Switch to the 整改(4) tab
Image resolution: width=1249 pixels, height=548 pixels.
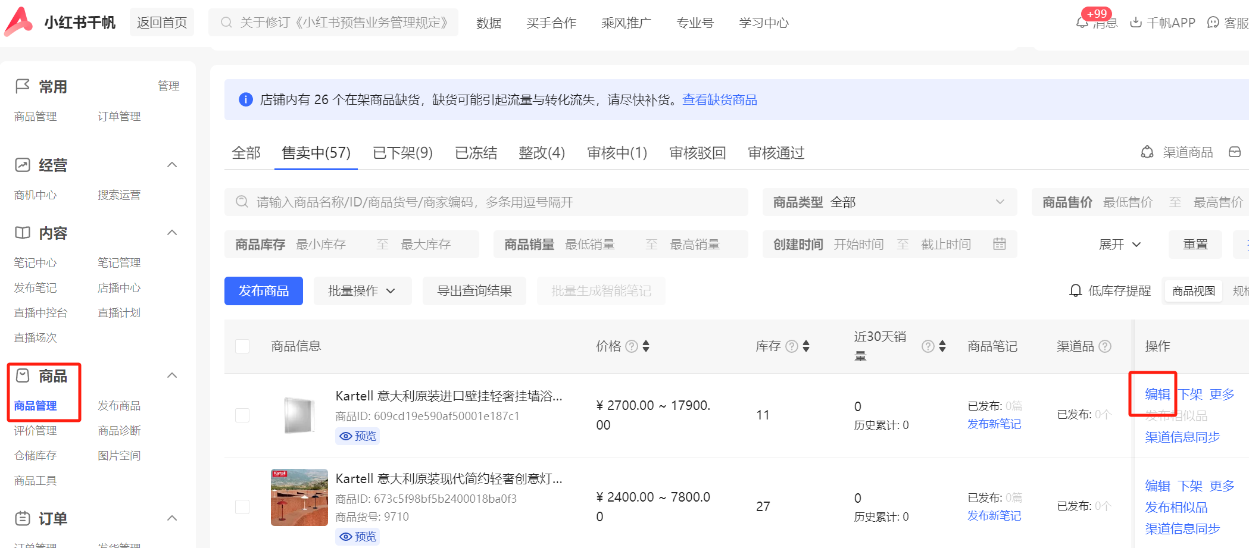[542, 153]
